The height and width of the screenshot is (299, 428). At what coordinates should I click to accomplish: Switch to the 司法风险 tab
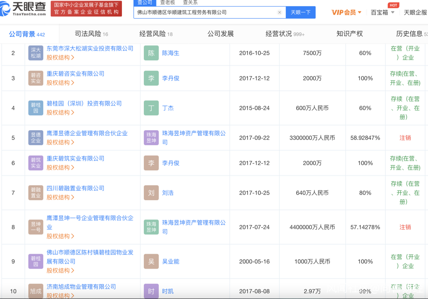coord(91,34)
